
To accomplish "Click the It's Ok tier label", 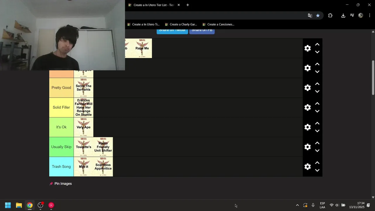I will [61, 127].
